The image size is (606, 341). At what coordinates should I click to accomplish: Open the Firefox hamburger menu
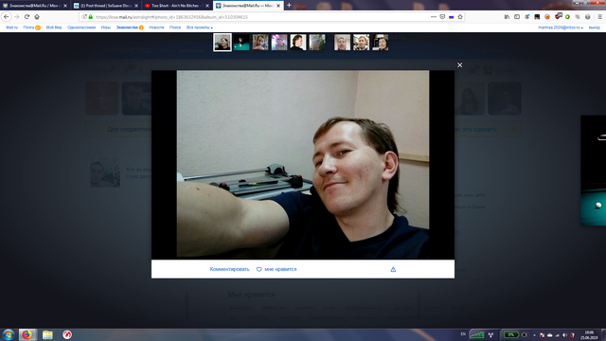tap(599, 17)
